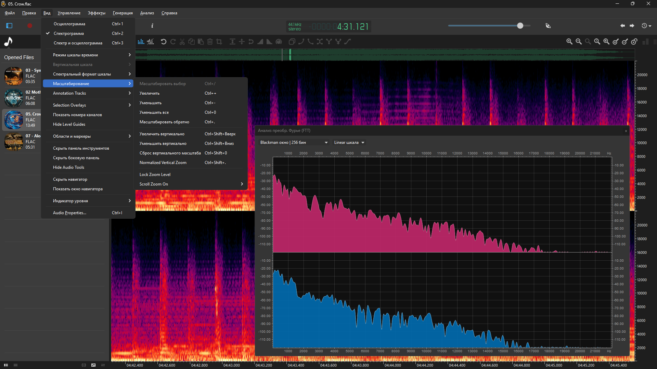Click the undo arrow in the toolbar
The image size is (657, 369).
point(164,42)
